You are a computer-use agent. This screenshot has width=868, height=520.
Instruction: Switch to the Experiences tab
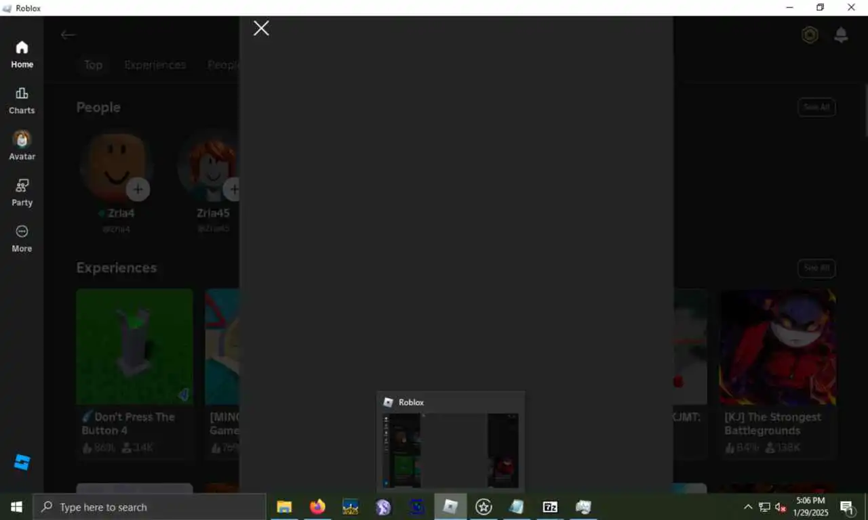[155, 65]
